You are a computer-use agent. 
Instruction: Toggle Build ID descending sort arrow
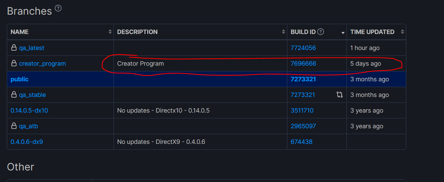pos(343,32)
